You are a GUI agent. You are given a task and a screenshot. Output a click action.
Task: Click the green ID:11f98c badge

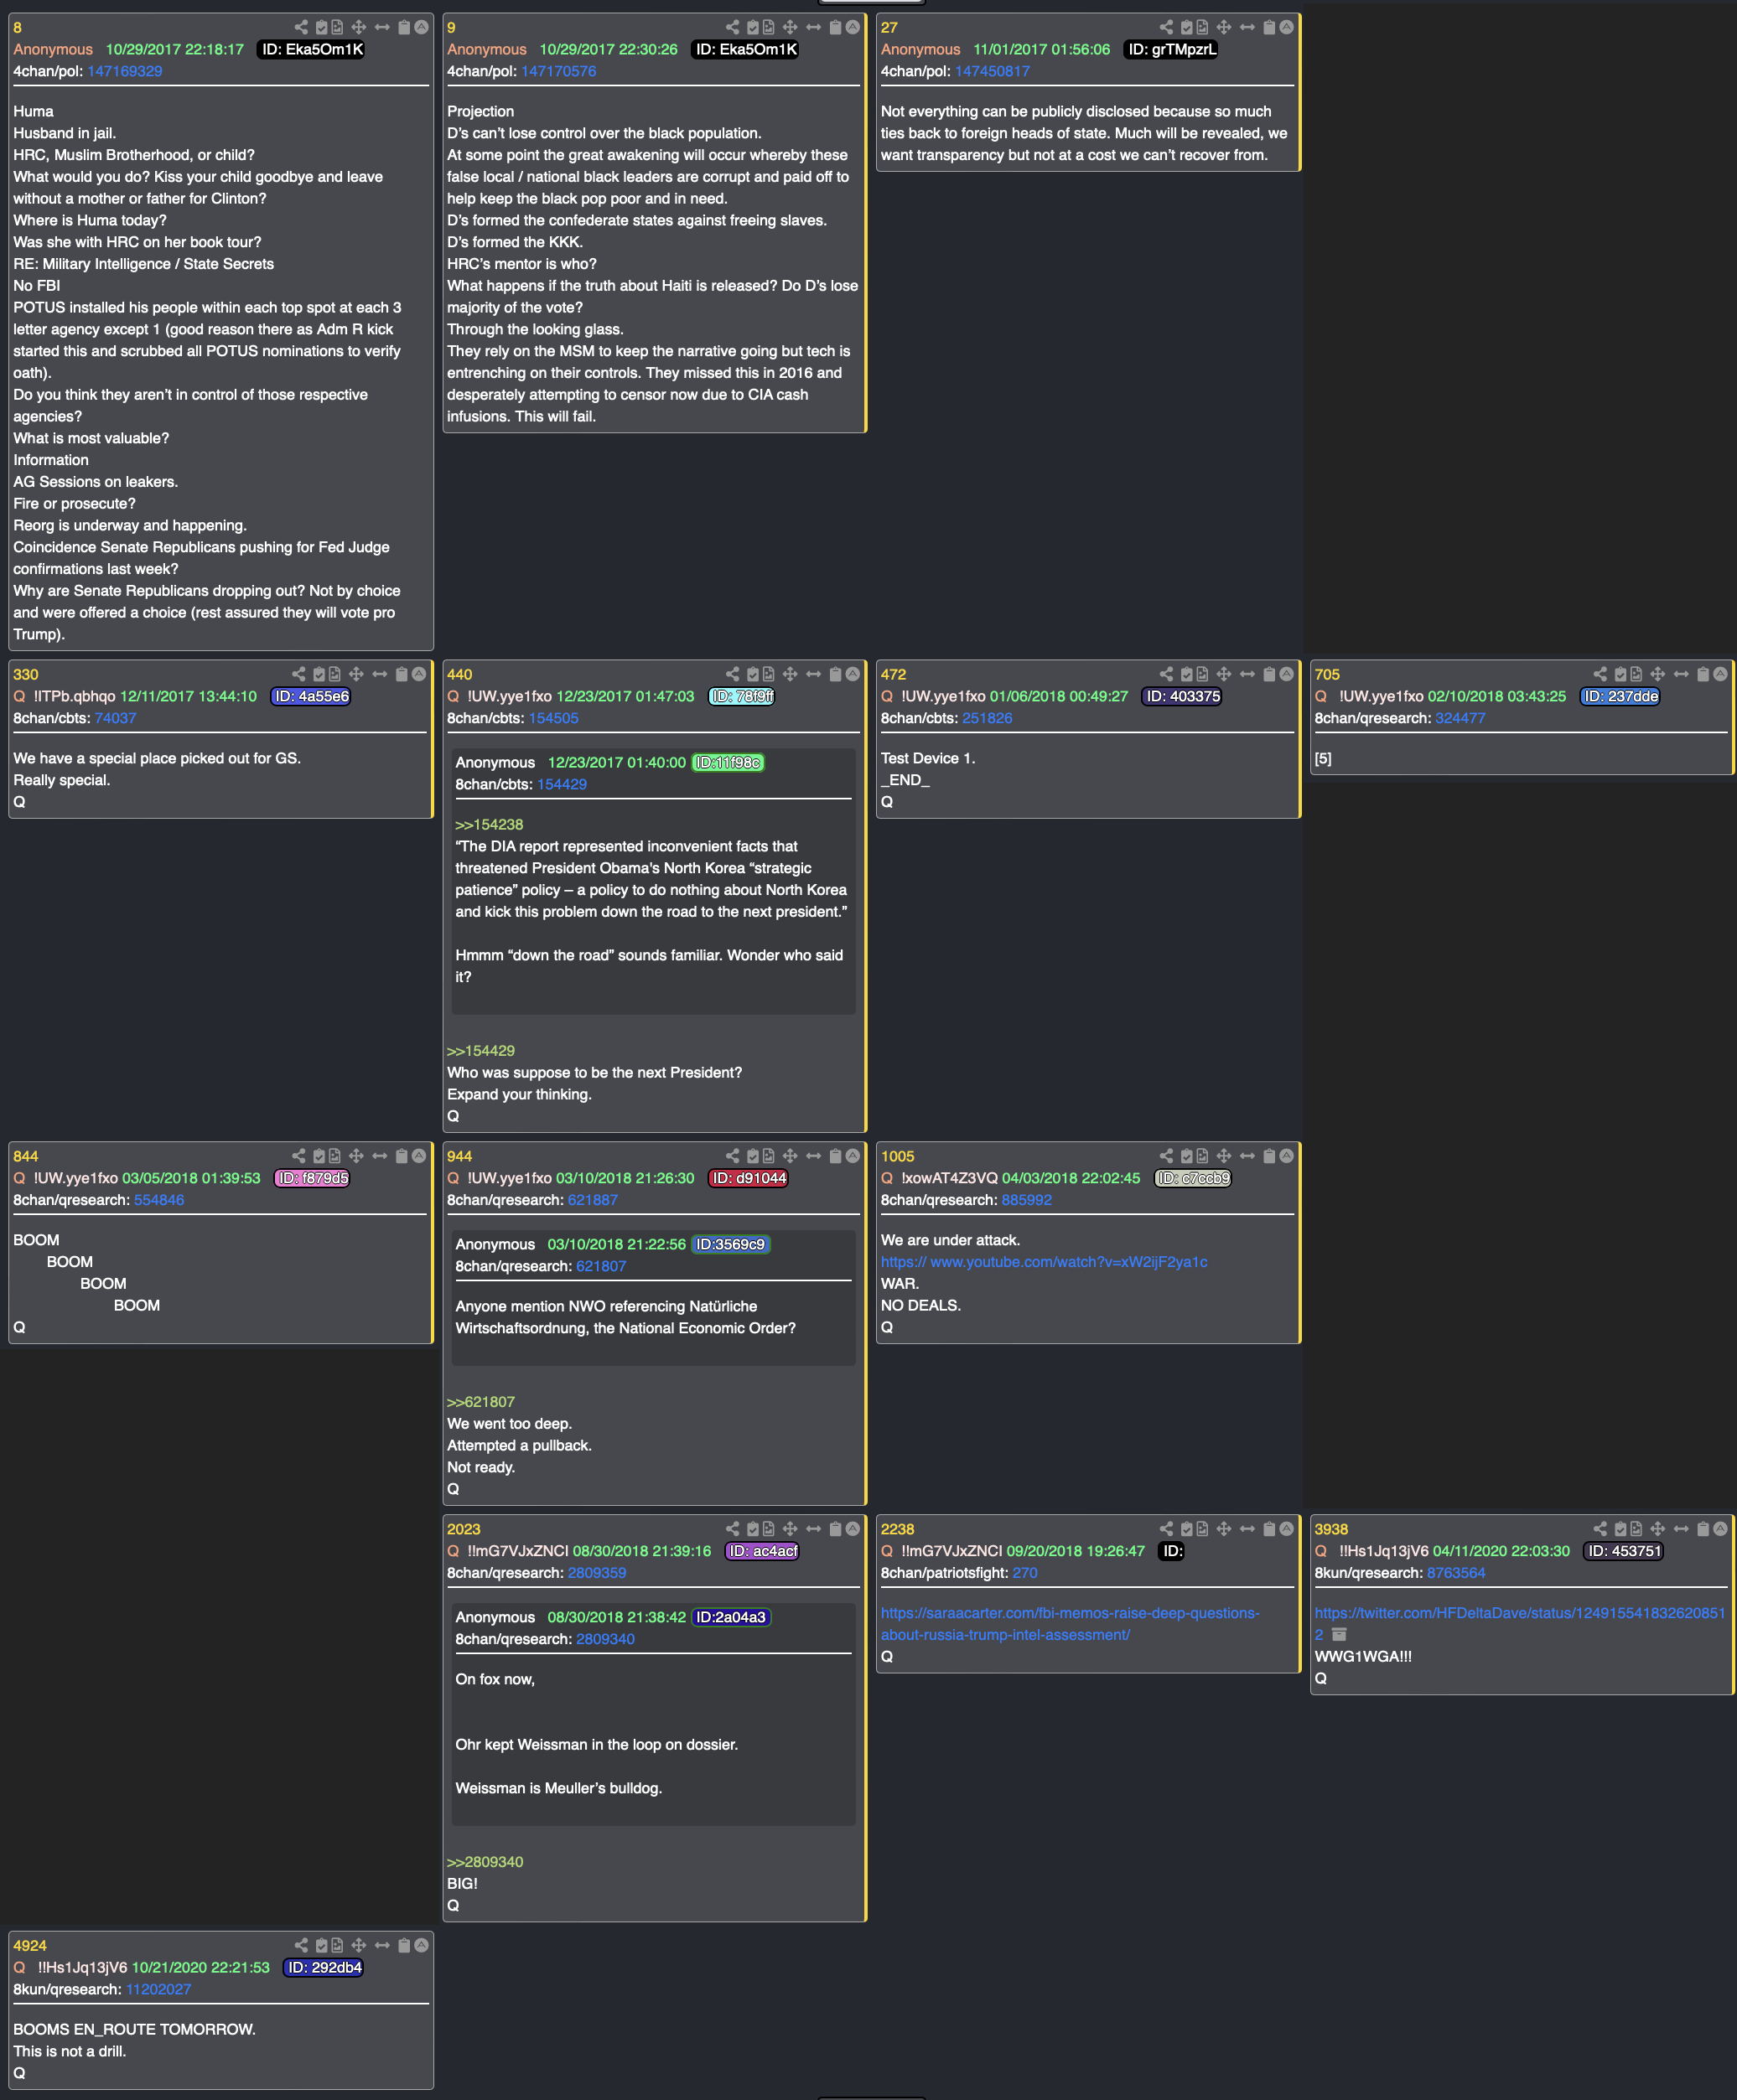(728, 762)
